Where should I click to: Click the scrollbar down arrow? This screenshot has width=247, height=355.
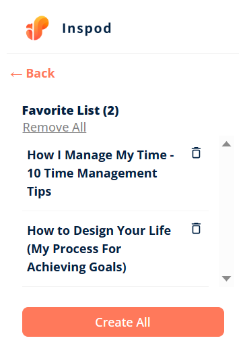pos(226,279)
